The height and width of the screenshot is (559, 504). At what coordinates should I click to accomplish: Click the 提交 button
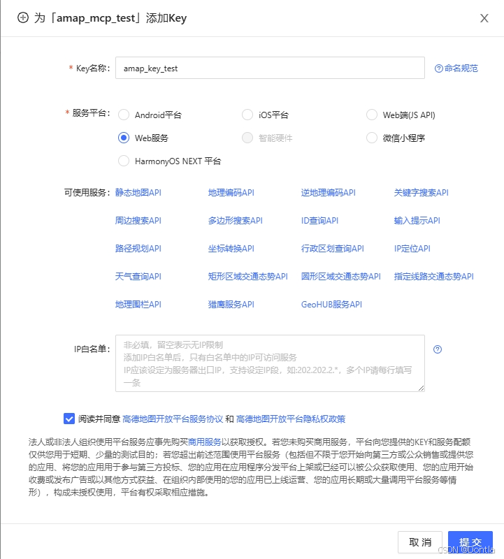(x=470, y=542)
